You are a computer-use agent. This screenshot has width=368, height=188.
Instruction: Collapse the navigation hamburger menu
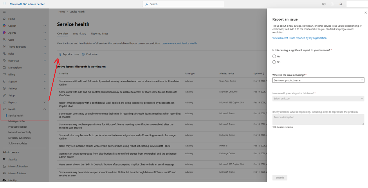[4, 12]
